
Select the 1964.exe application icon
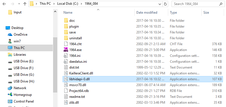[x=66, y=50]
